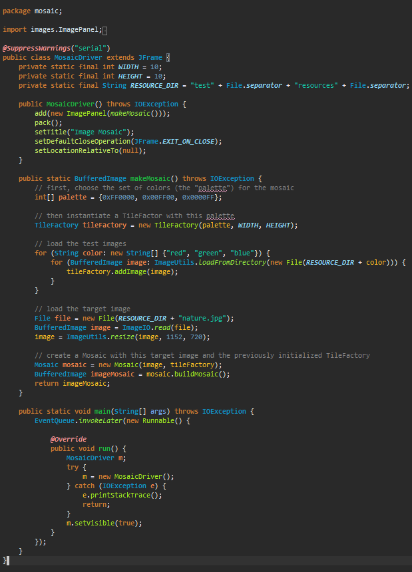
Task: Click the 'load the test images' comment
Action: point(81,243)
